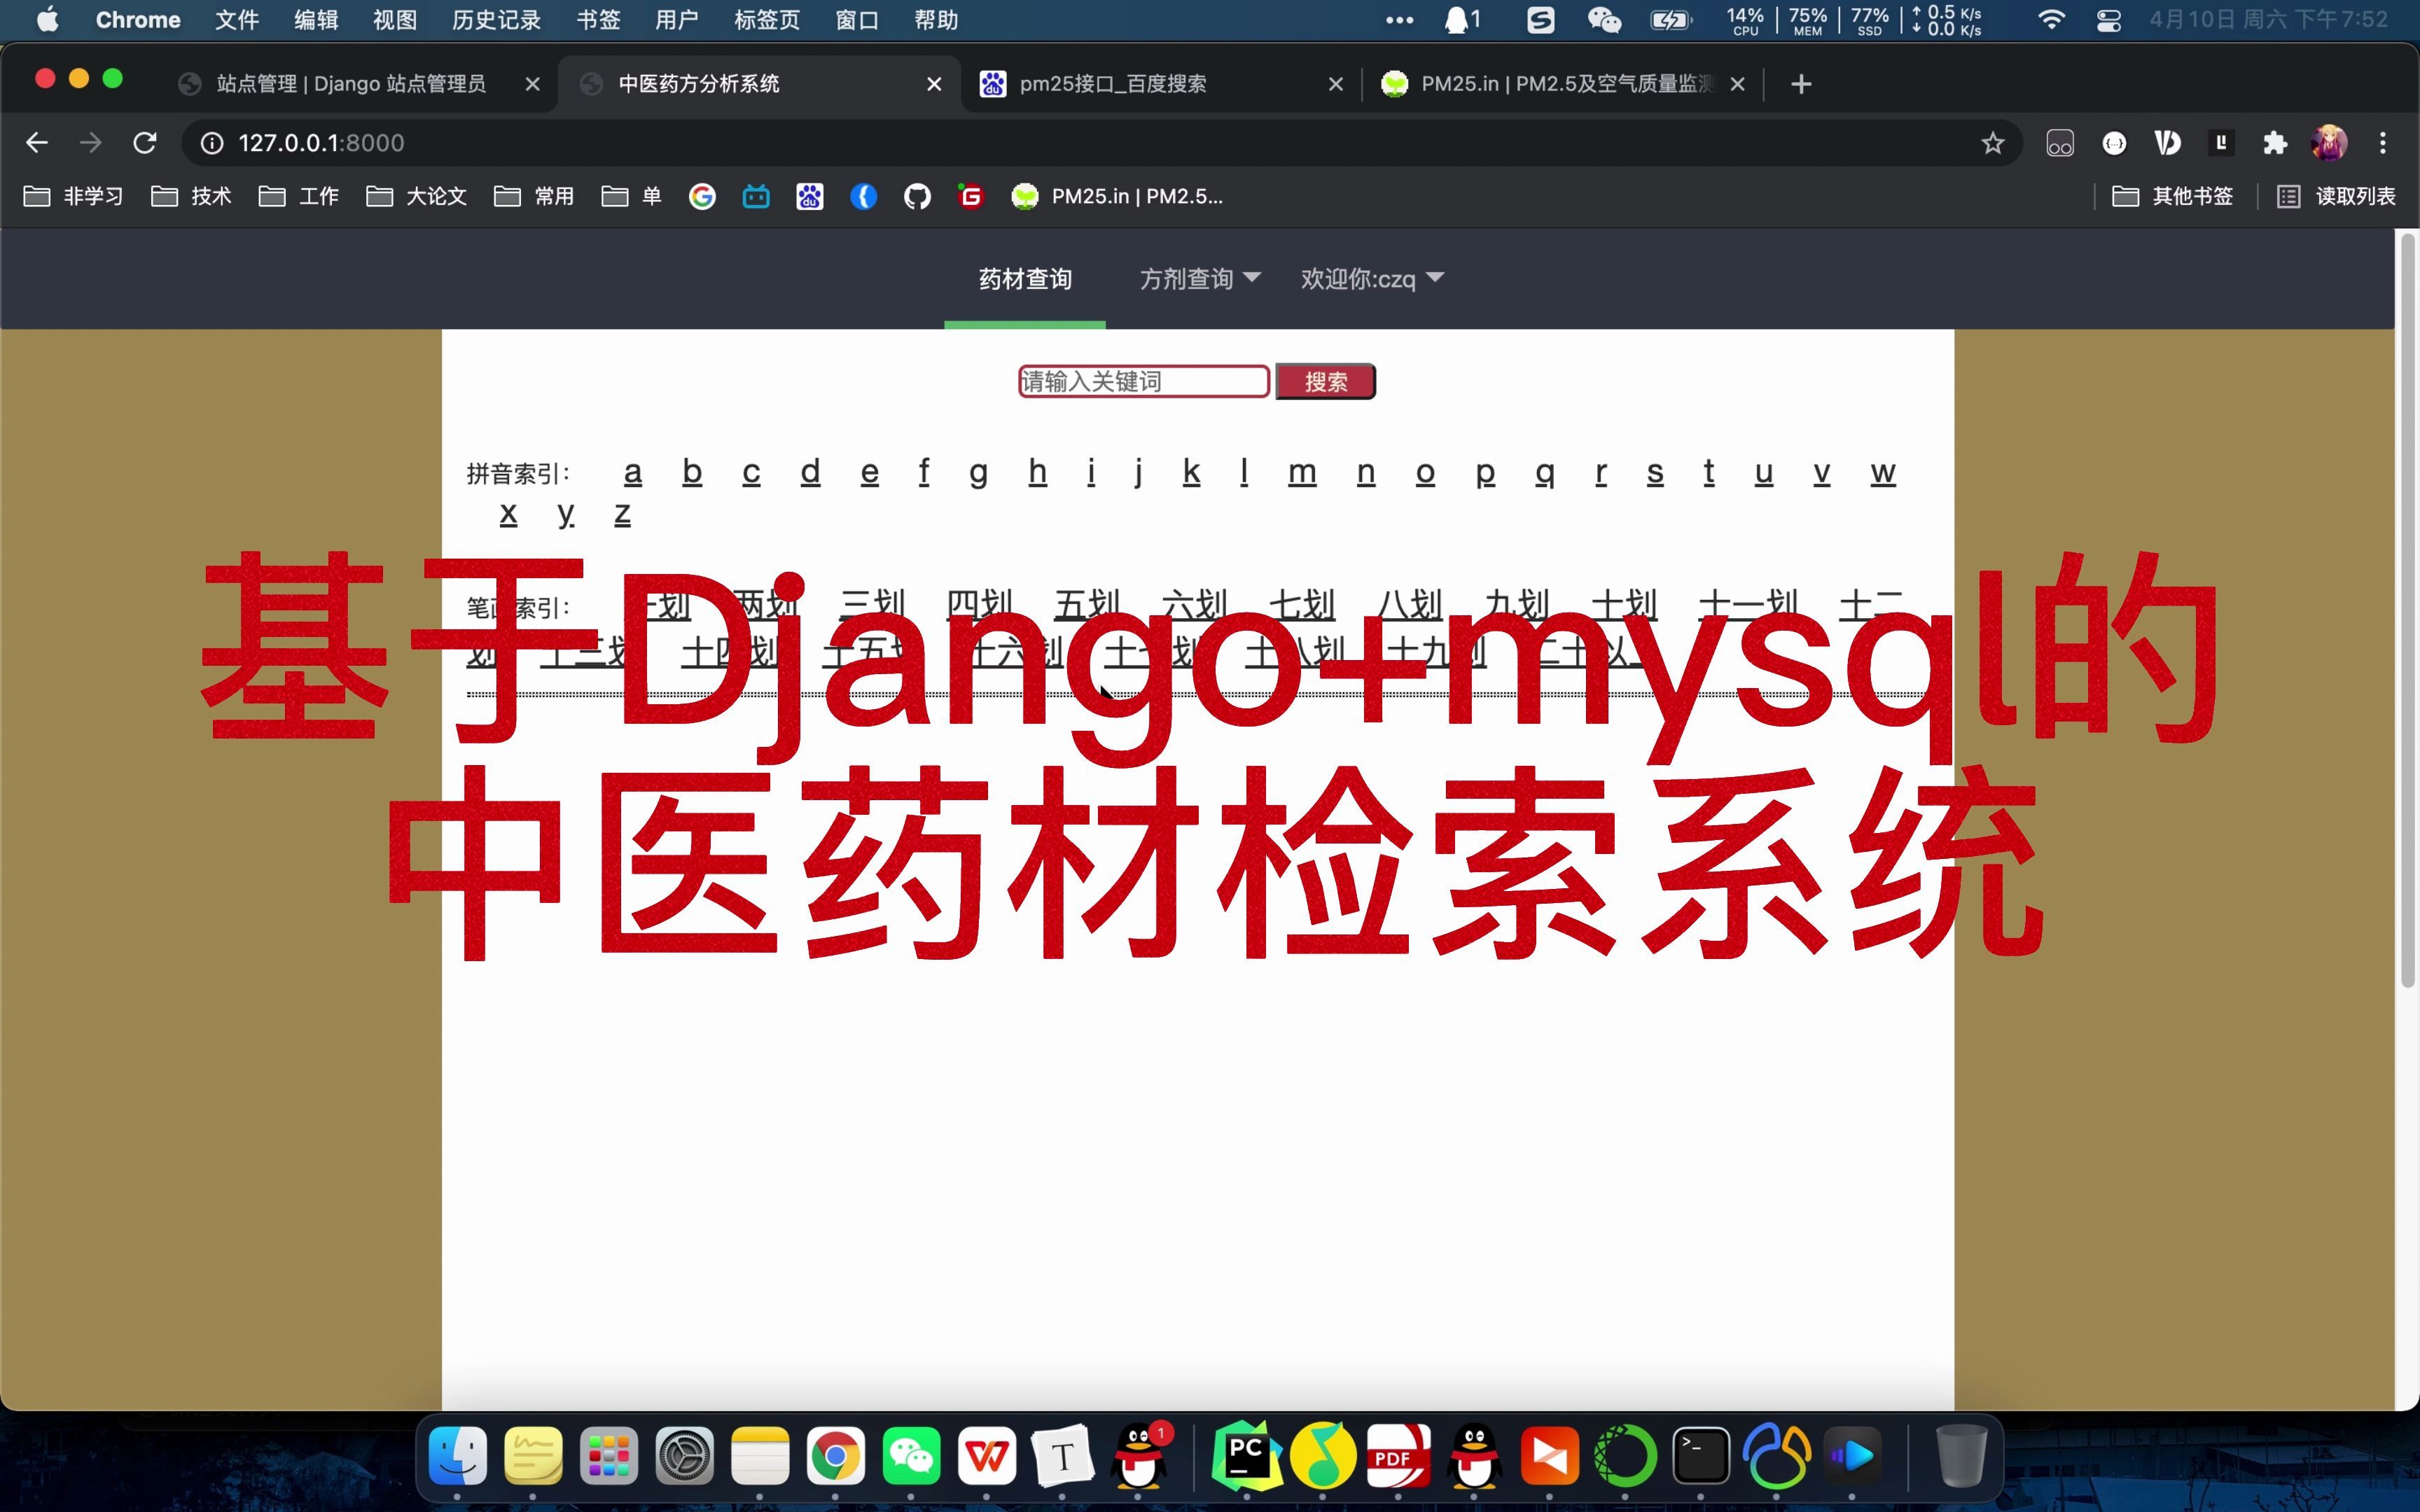Open the 欢迎你:czq user dropdown
Image resolution: width=2420 pixels, height=1512 pixels.
pyautogui.click(x=1371, y=279)
